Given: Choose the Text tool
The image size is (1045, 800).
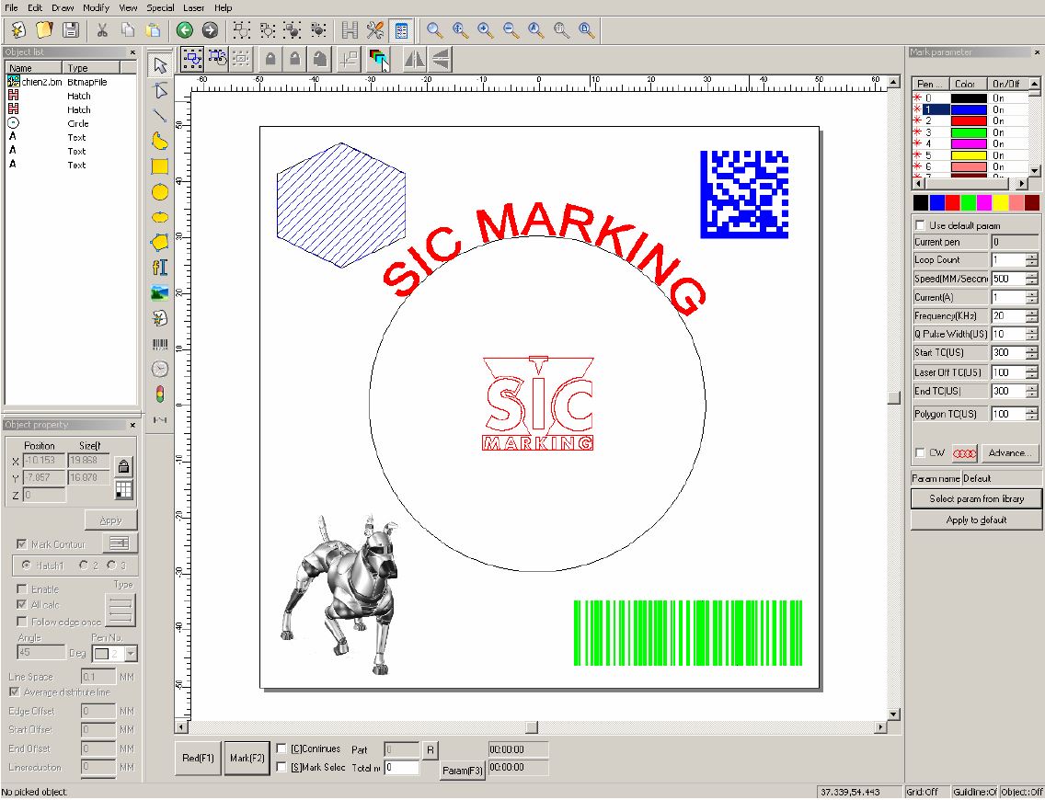Looking at the screenshot, I should (160, 268).
